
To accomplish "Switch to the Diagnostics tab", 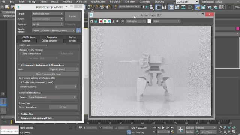I will [x=52, y=37].
